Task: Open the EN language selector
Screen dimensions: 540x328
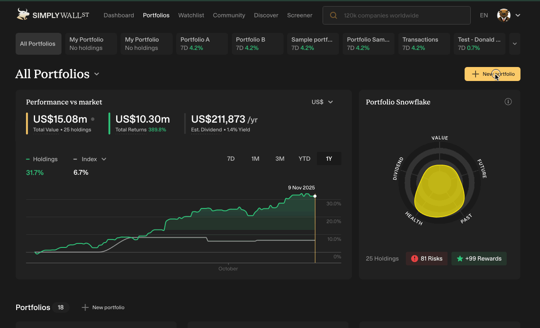Action: click(484, 15)
